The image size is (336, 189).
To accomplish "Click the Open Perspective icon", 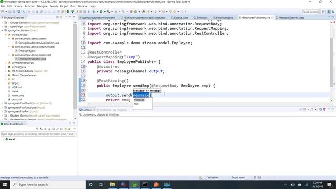I will (x=323, y=12).
